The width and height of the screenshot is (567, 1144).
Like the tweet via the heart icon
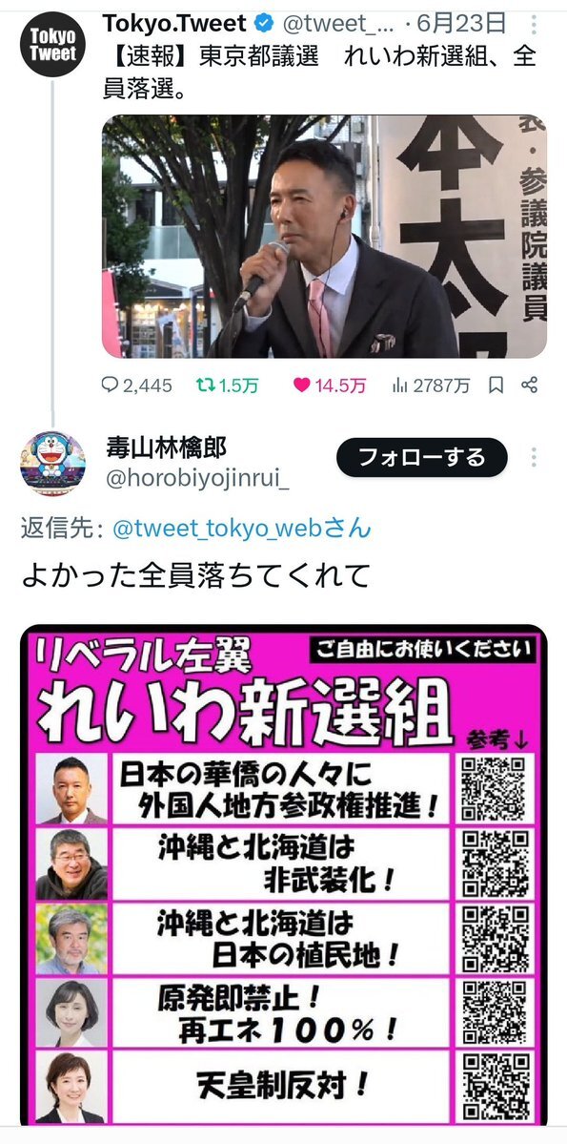pos(302,386)
